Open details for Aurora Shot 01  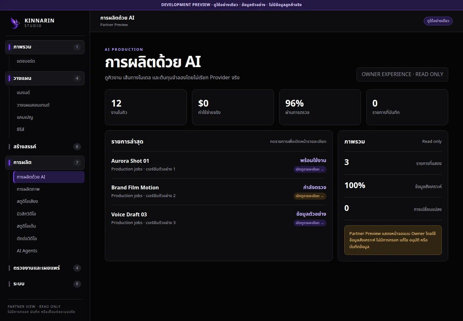coord(310,169)
